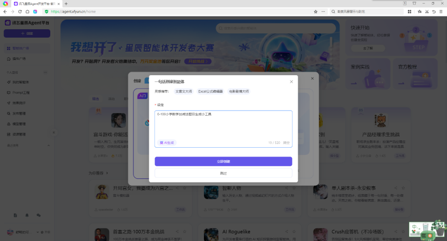Click the browser back arrow
Image resolution: width=447 pixels, height=241 pixels.
[x=5, y=12]
